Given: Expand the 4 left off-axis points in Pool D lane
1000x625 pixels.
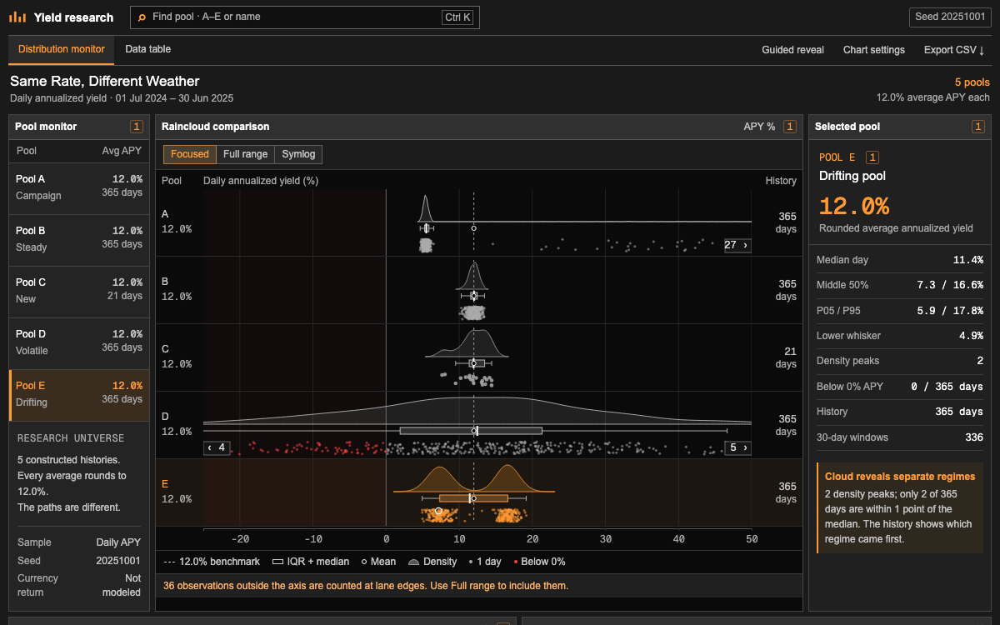Looking at the screenshot, I should [217, 447].
